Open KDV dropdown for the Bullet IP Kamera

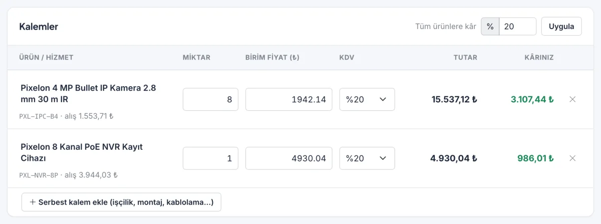[367, 99]
